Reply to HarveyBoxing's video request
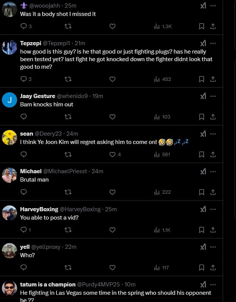Viewport: 236px width, 302px height. (x=24, y=230)
